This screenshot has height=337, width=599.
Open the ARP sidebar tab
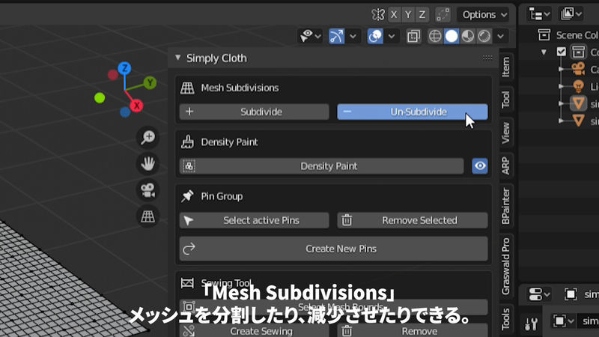506,166
